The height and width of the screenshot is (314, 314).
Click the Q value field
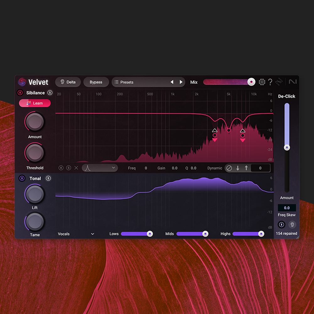tap(193, 168)
